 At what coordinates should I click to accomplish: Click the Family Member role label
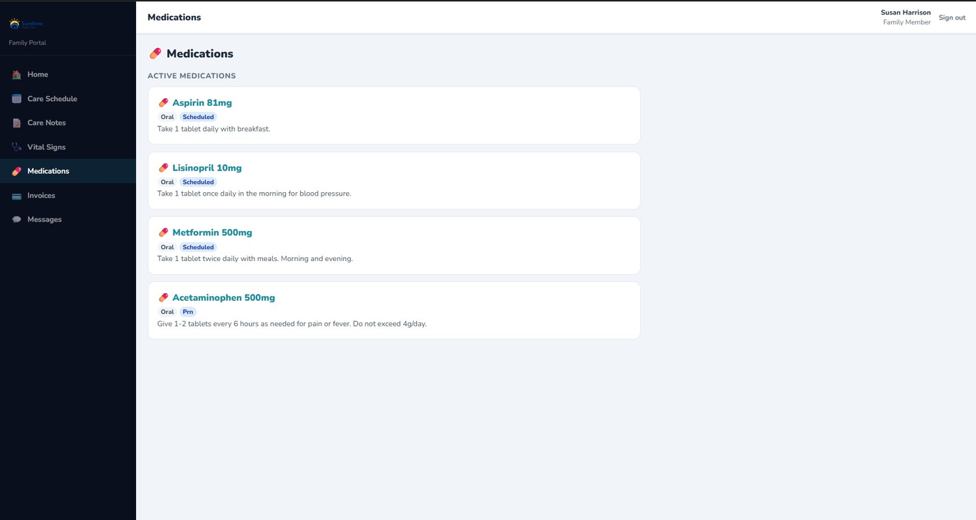coord(907,22)
